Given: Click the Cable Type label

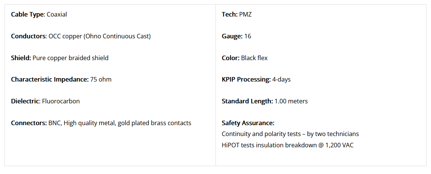Looking at the screenshot, I should point(28,15).
